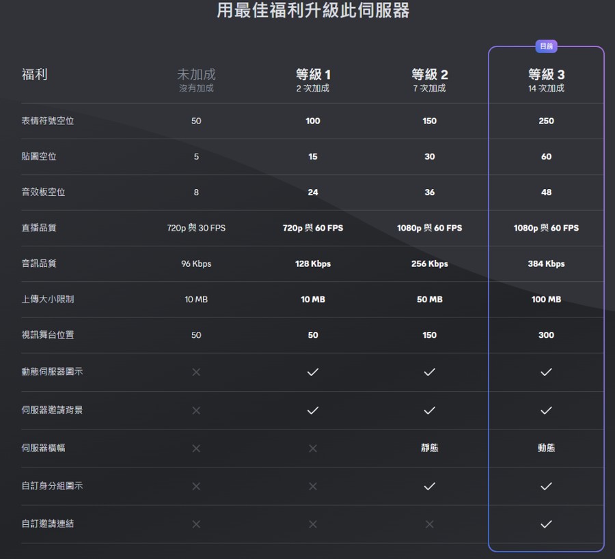This screenshot has height=559, width=615.
Task: Click the 100 MB upload limit value
Action: [546, 299]
